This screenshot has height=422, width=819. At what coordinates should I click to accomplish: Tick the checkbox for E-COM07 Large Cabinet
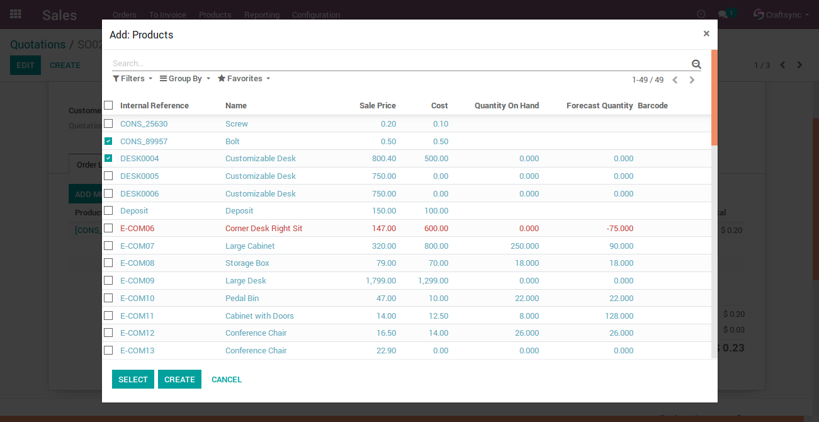point(108,246)
